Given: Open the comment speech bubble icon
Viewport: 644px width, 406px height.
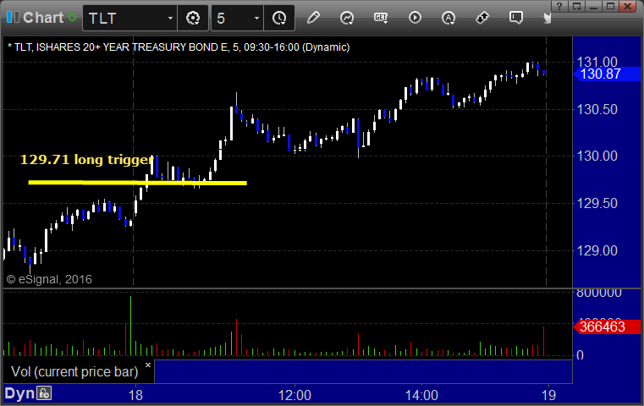Looking at the screenshot, I should 516,18.
